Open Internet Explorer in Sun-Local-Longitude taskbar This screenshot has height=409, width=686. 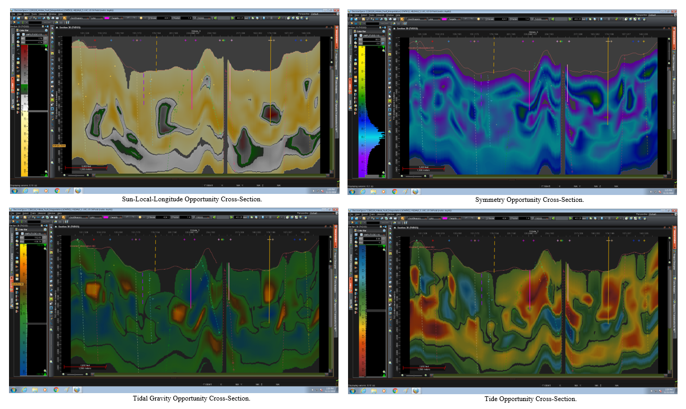point(24,190)
